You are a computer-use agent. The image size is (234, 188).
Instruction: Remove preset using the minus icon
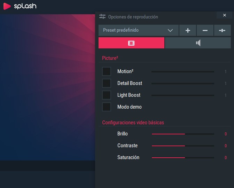click(205, 30)
